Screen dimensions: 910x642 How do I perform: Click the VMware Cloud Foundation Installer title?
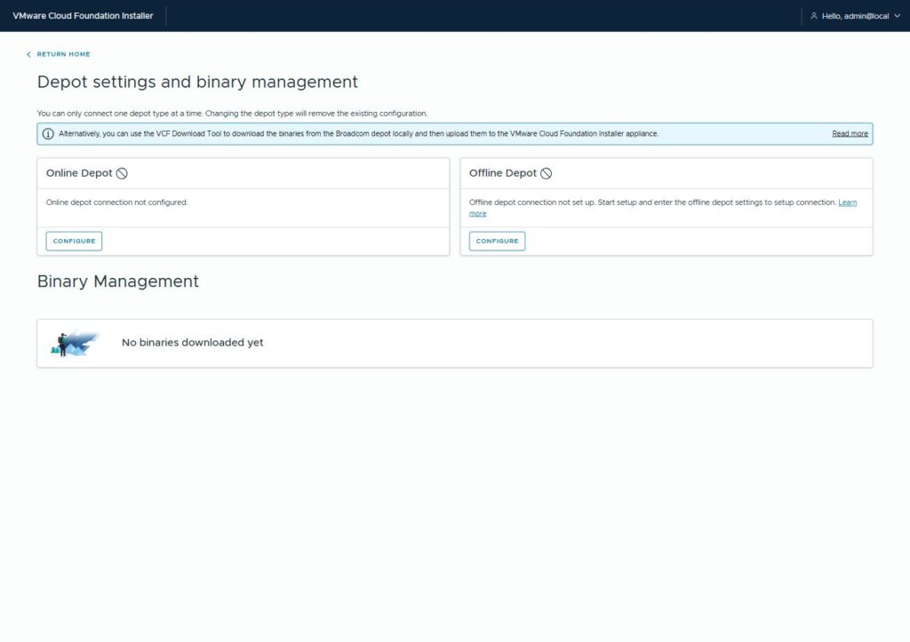[83, 16]
